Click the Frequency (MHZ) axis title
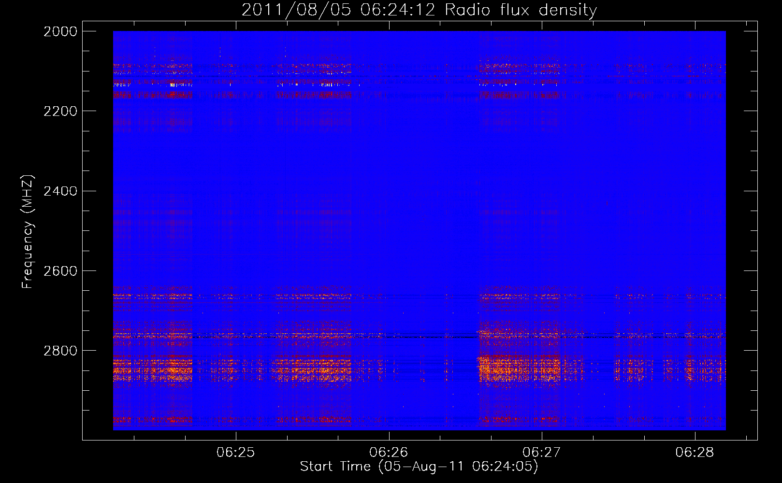The height and width of the screenshot is (483, 782). [28, 232]
